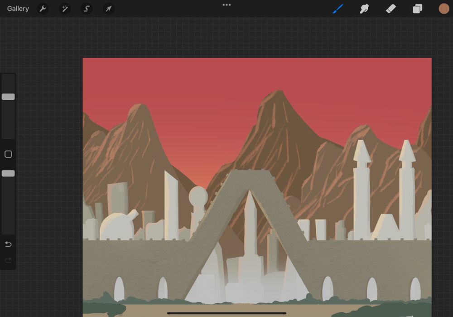Return to the Procreate Gallery
Screen dimensions: 453x317
coord(17,8)
